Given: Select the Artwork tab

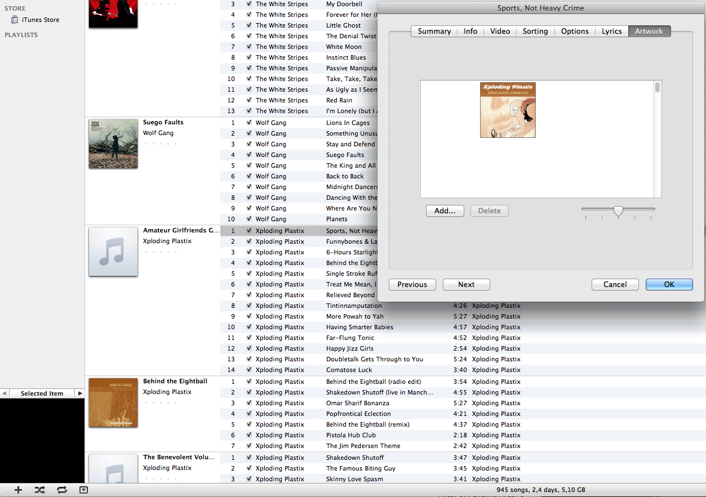Looking at the screenshot, I should [x=649, y=32].
